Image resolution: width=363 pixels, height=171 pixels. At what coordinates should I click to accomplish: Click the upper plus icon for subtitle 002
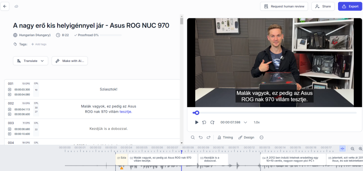tap(10, 109)
